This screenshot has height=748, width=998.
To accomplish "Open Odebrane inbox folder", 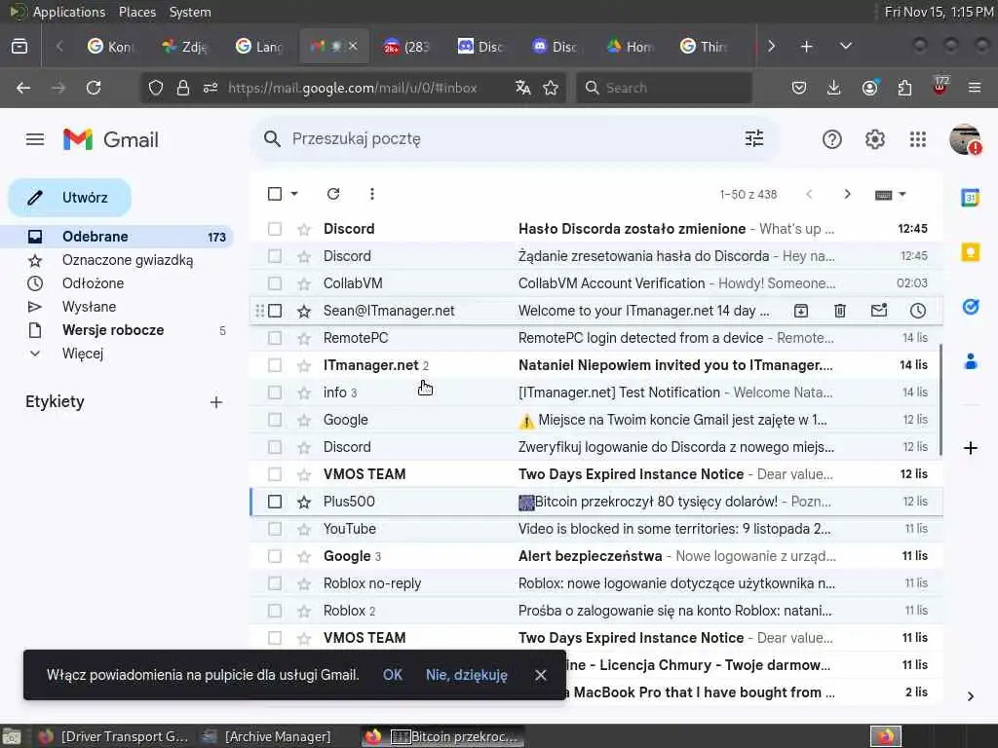I will pyautogui.click(x=117, y=237).
